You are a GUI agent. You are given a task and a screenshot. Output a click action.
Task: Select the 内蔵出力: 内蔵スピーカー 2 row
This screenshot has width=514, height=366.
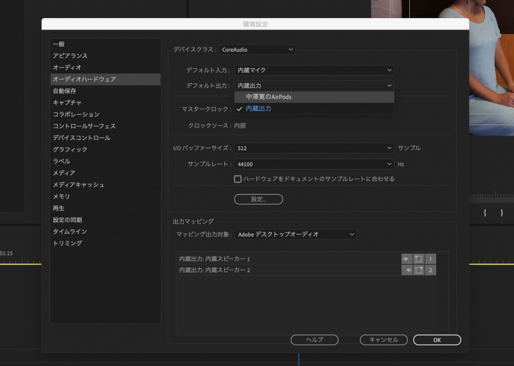(288, 270)
